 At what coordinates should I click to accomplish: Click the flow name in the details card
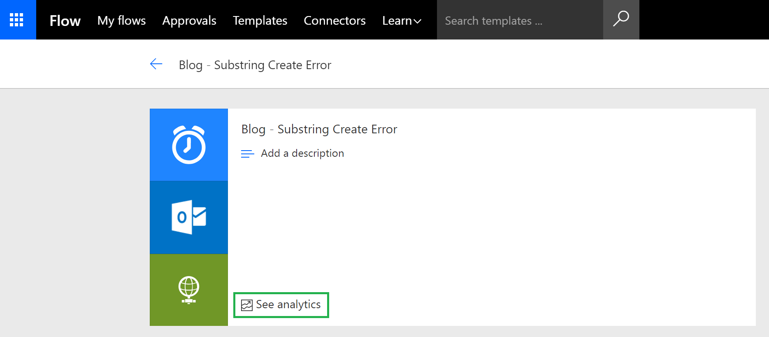[319, 129]
